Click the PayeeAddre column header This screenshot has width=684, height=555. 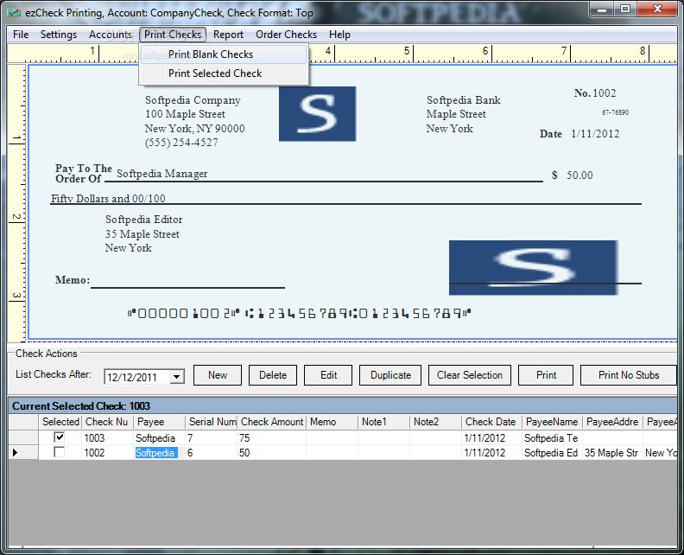[612, 422]
